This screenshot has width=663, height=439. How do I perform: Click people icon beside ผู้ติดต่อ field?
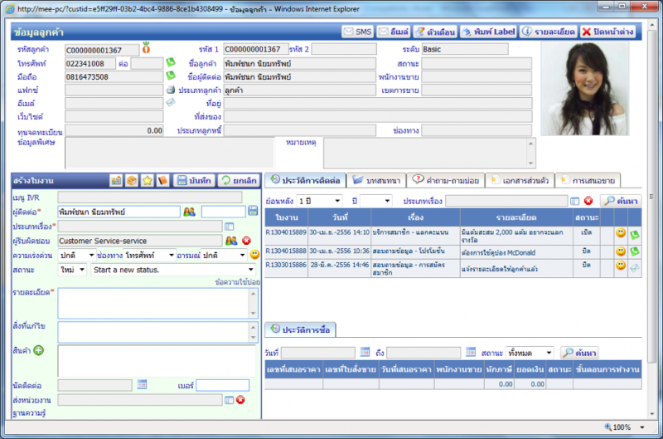click(x=189, y=212)
